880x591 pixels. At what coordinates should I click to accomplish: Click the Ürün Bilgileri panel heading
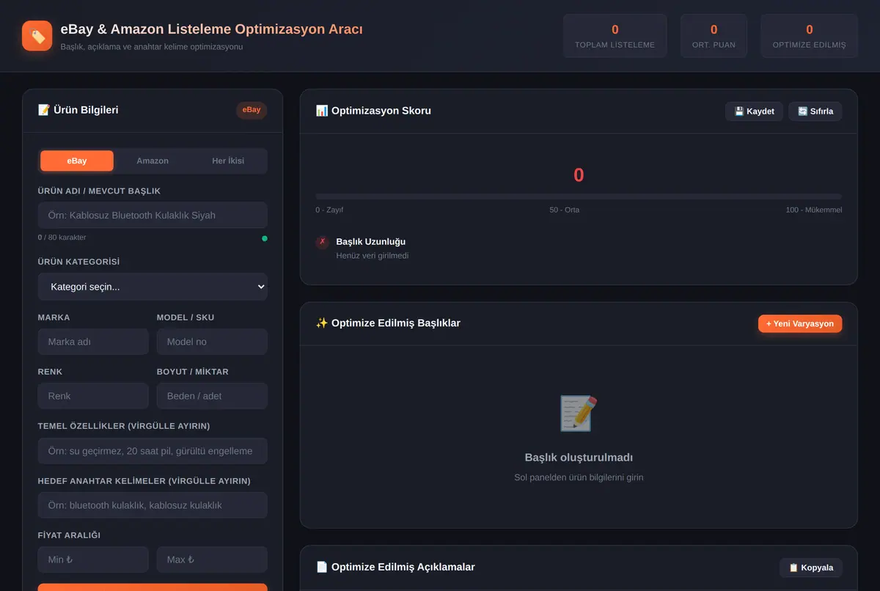(78, 110)
